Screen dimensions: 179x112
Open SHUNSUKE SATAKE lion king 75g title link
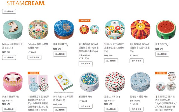point(140,48)
